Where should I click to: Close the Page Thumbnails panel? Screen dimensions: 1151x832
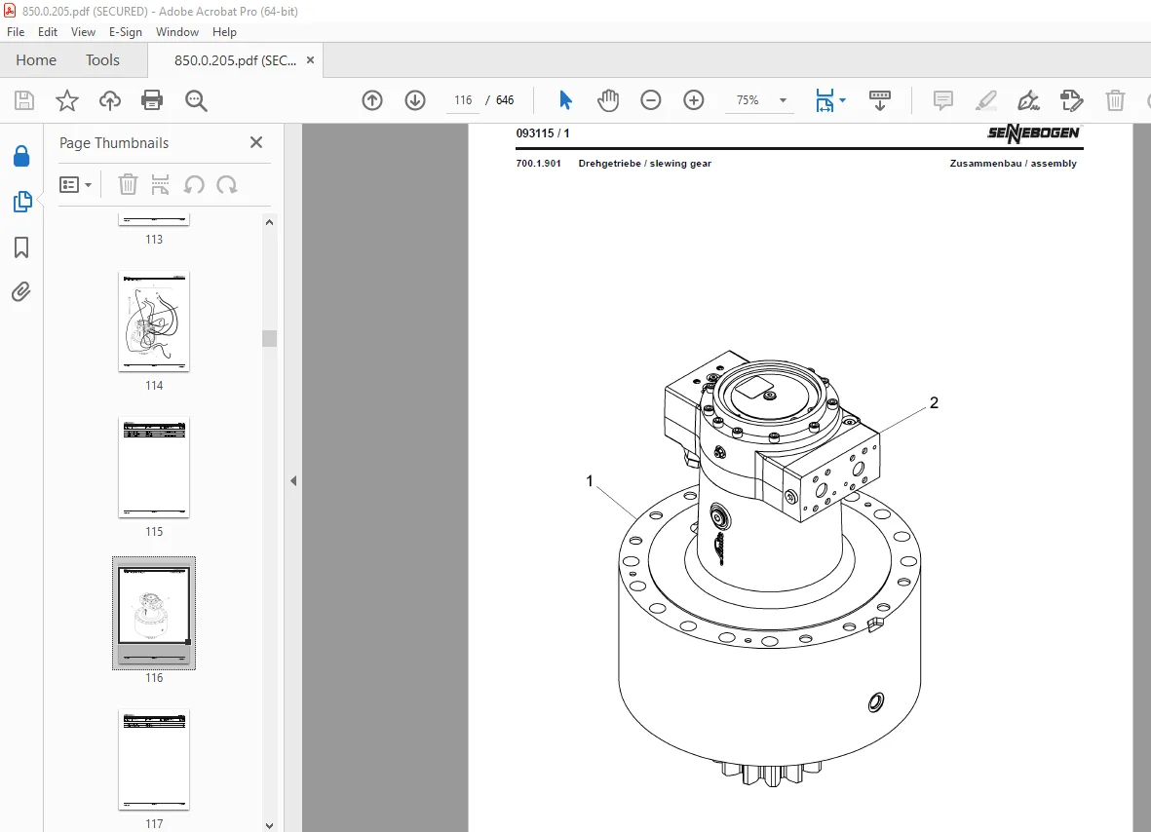coord(256,142)
